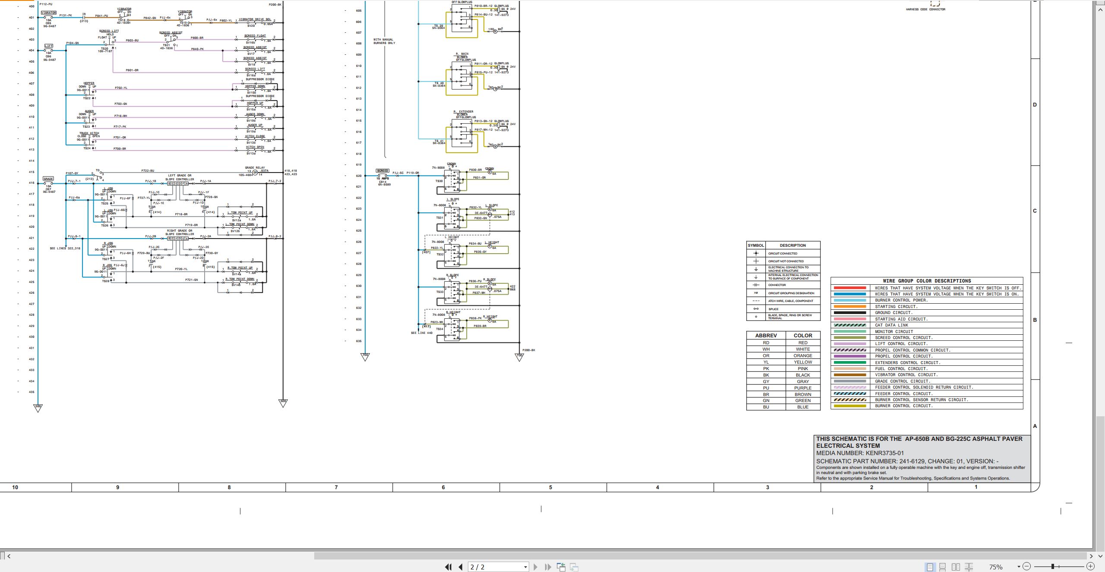Click the 'SYMBOL' legend header

[756, 245]
